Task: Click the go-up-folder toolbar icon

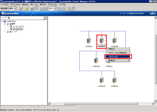Action: [26, 8]
